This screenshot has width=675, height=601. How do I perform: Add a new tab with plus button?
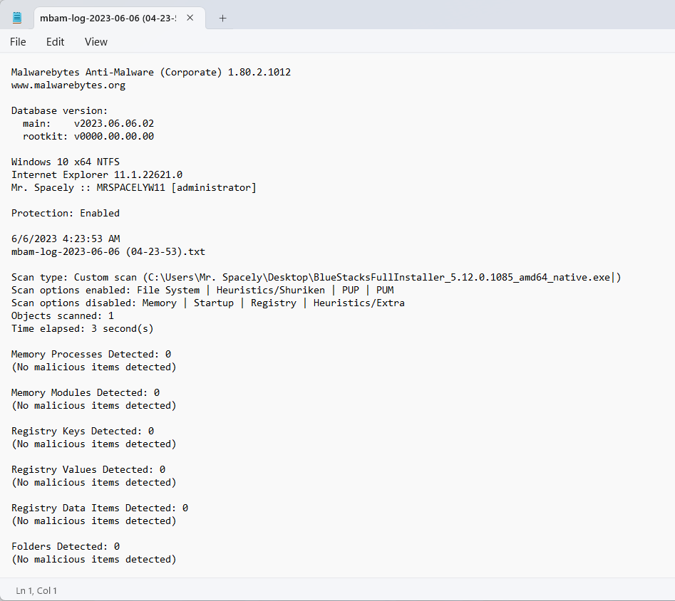pyautogui.click(x=222, y=18)
